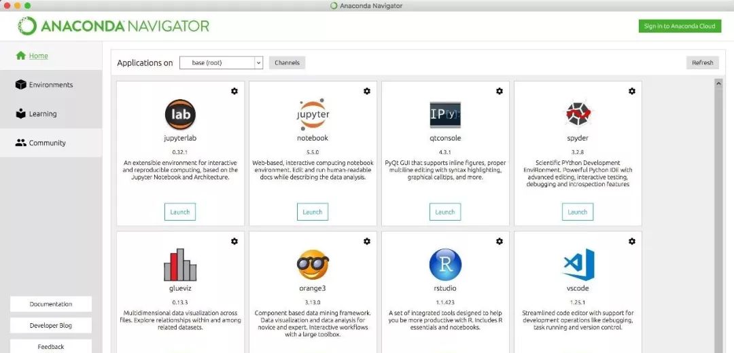Click the jupyterlab name label
734x353 pixels.
coord(179,138)
